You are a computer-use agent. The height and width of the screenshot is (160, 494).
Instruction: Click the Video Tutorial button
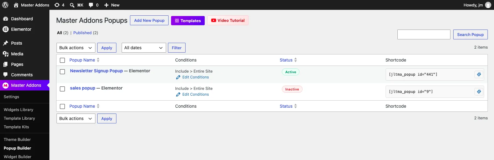228,20
